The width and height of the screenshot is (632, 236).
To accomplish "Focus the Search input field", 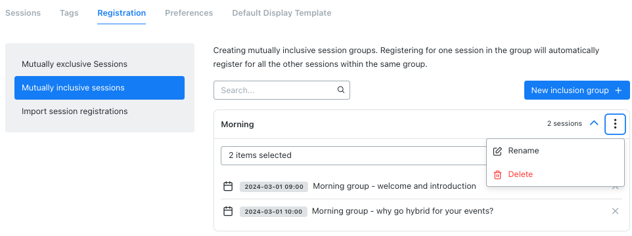I will pyautogui.click(x=282, y=90).
